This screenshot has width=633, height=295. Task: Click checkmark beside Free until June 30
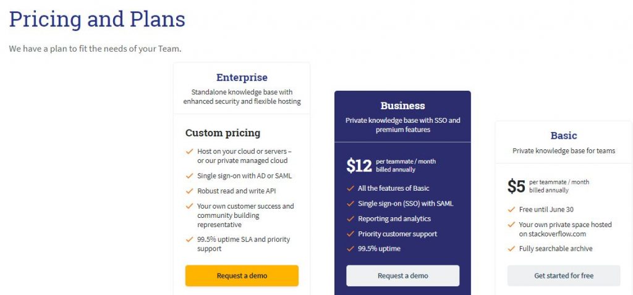pyautogui.click(x=511, y=210)
